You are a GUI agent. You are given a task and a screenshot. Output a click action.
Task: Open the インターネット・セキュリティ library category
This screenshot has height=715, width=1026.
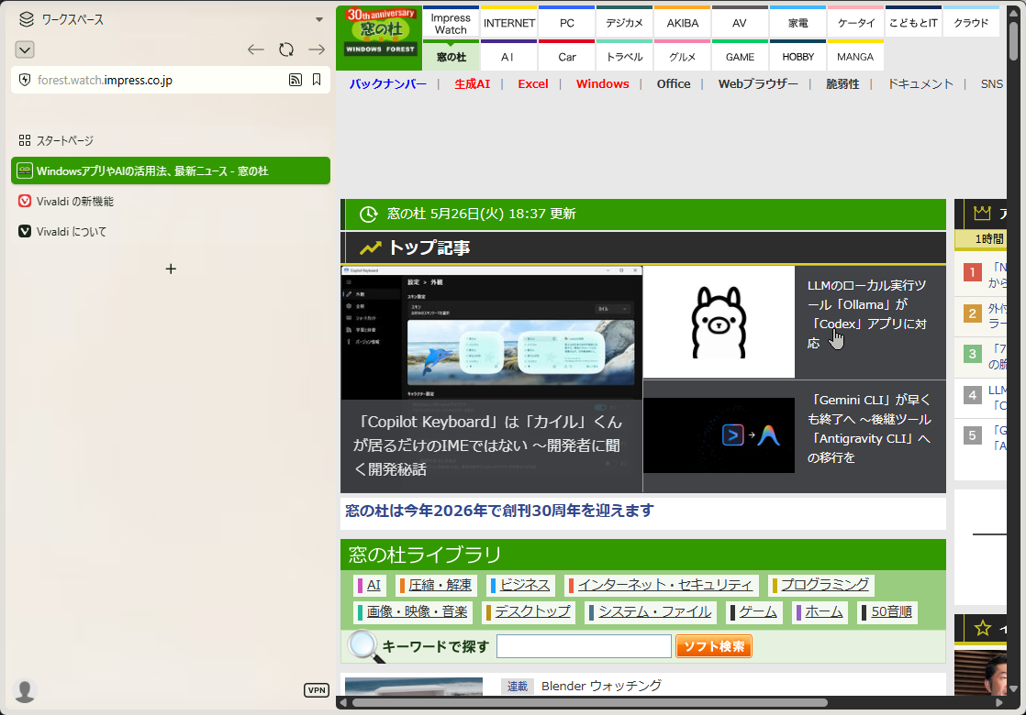coord(662,585)
